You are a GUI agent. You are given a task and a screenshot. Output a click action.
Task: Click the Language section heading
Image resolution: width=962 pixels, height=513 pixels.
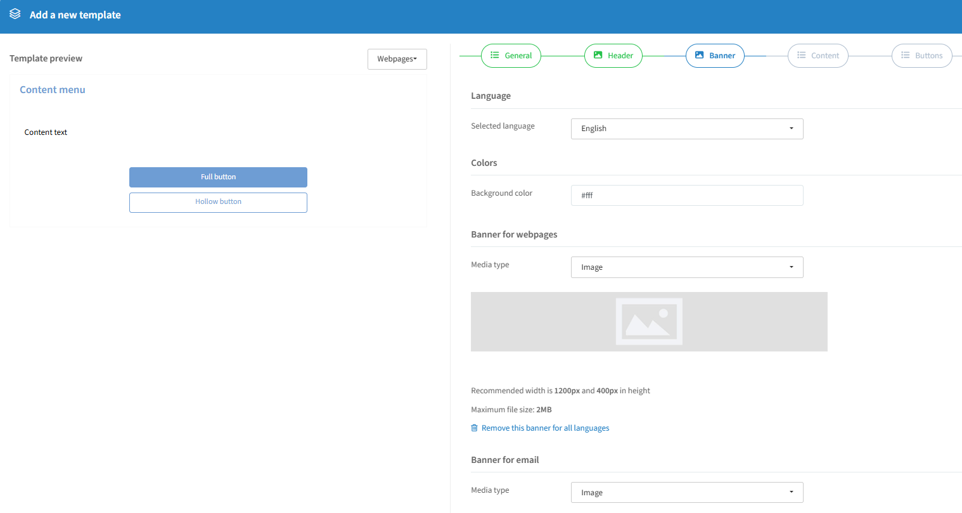coord(491,96)
